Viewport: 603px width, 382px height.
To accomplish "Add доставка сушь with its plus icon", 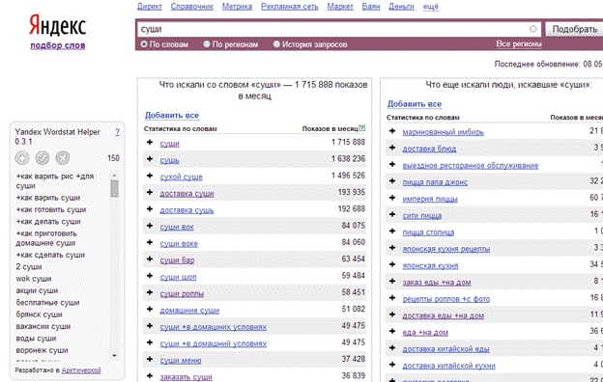I will click(x=150, y=209).
